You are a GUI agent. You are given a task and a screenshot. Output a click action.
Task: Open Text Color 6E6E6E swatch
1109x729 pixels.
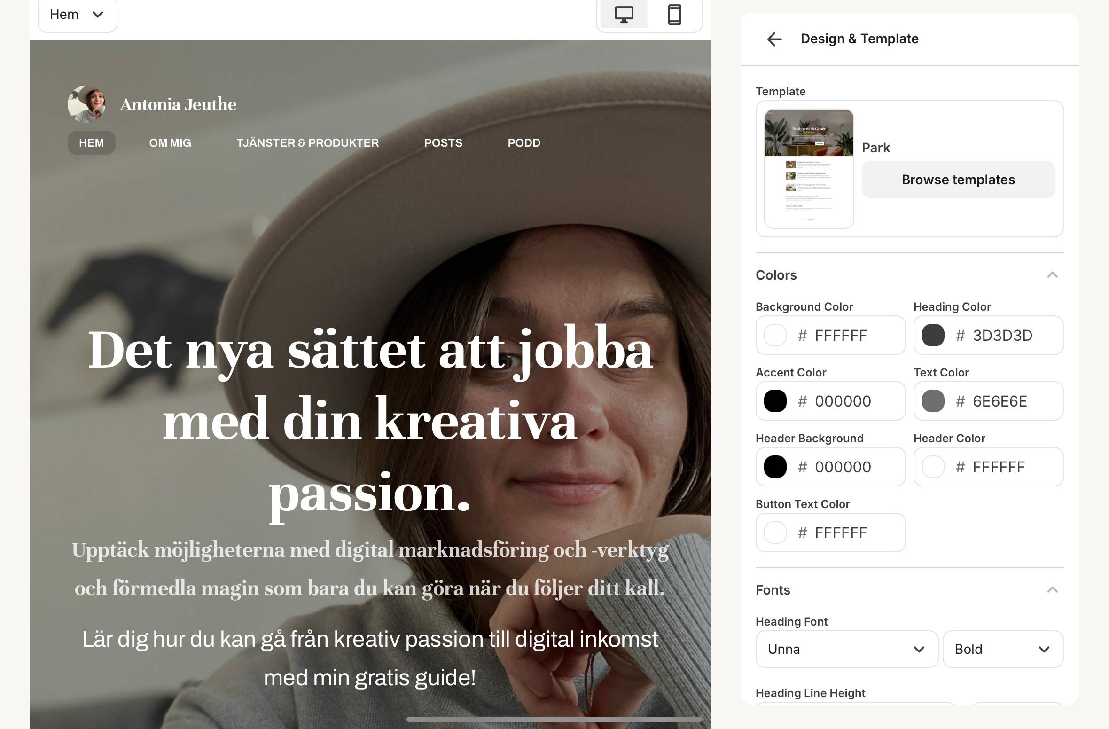point(933,401)
